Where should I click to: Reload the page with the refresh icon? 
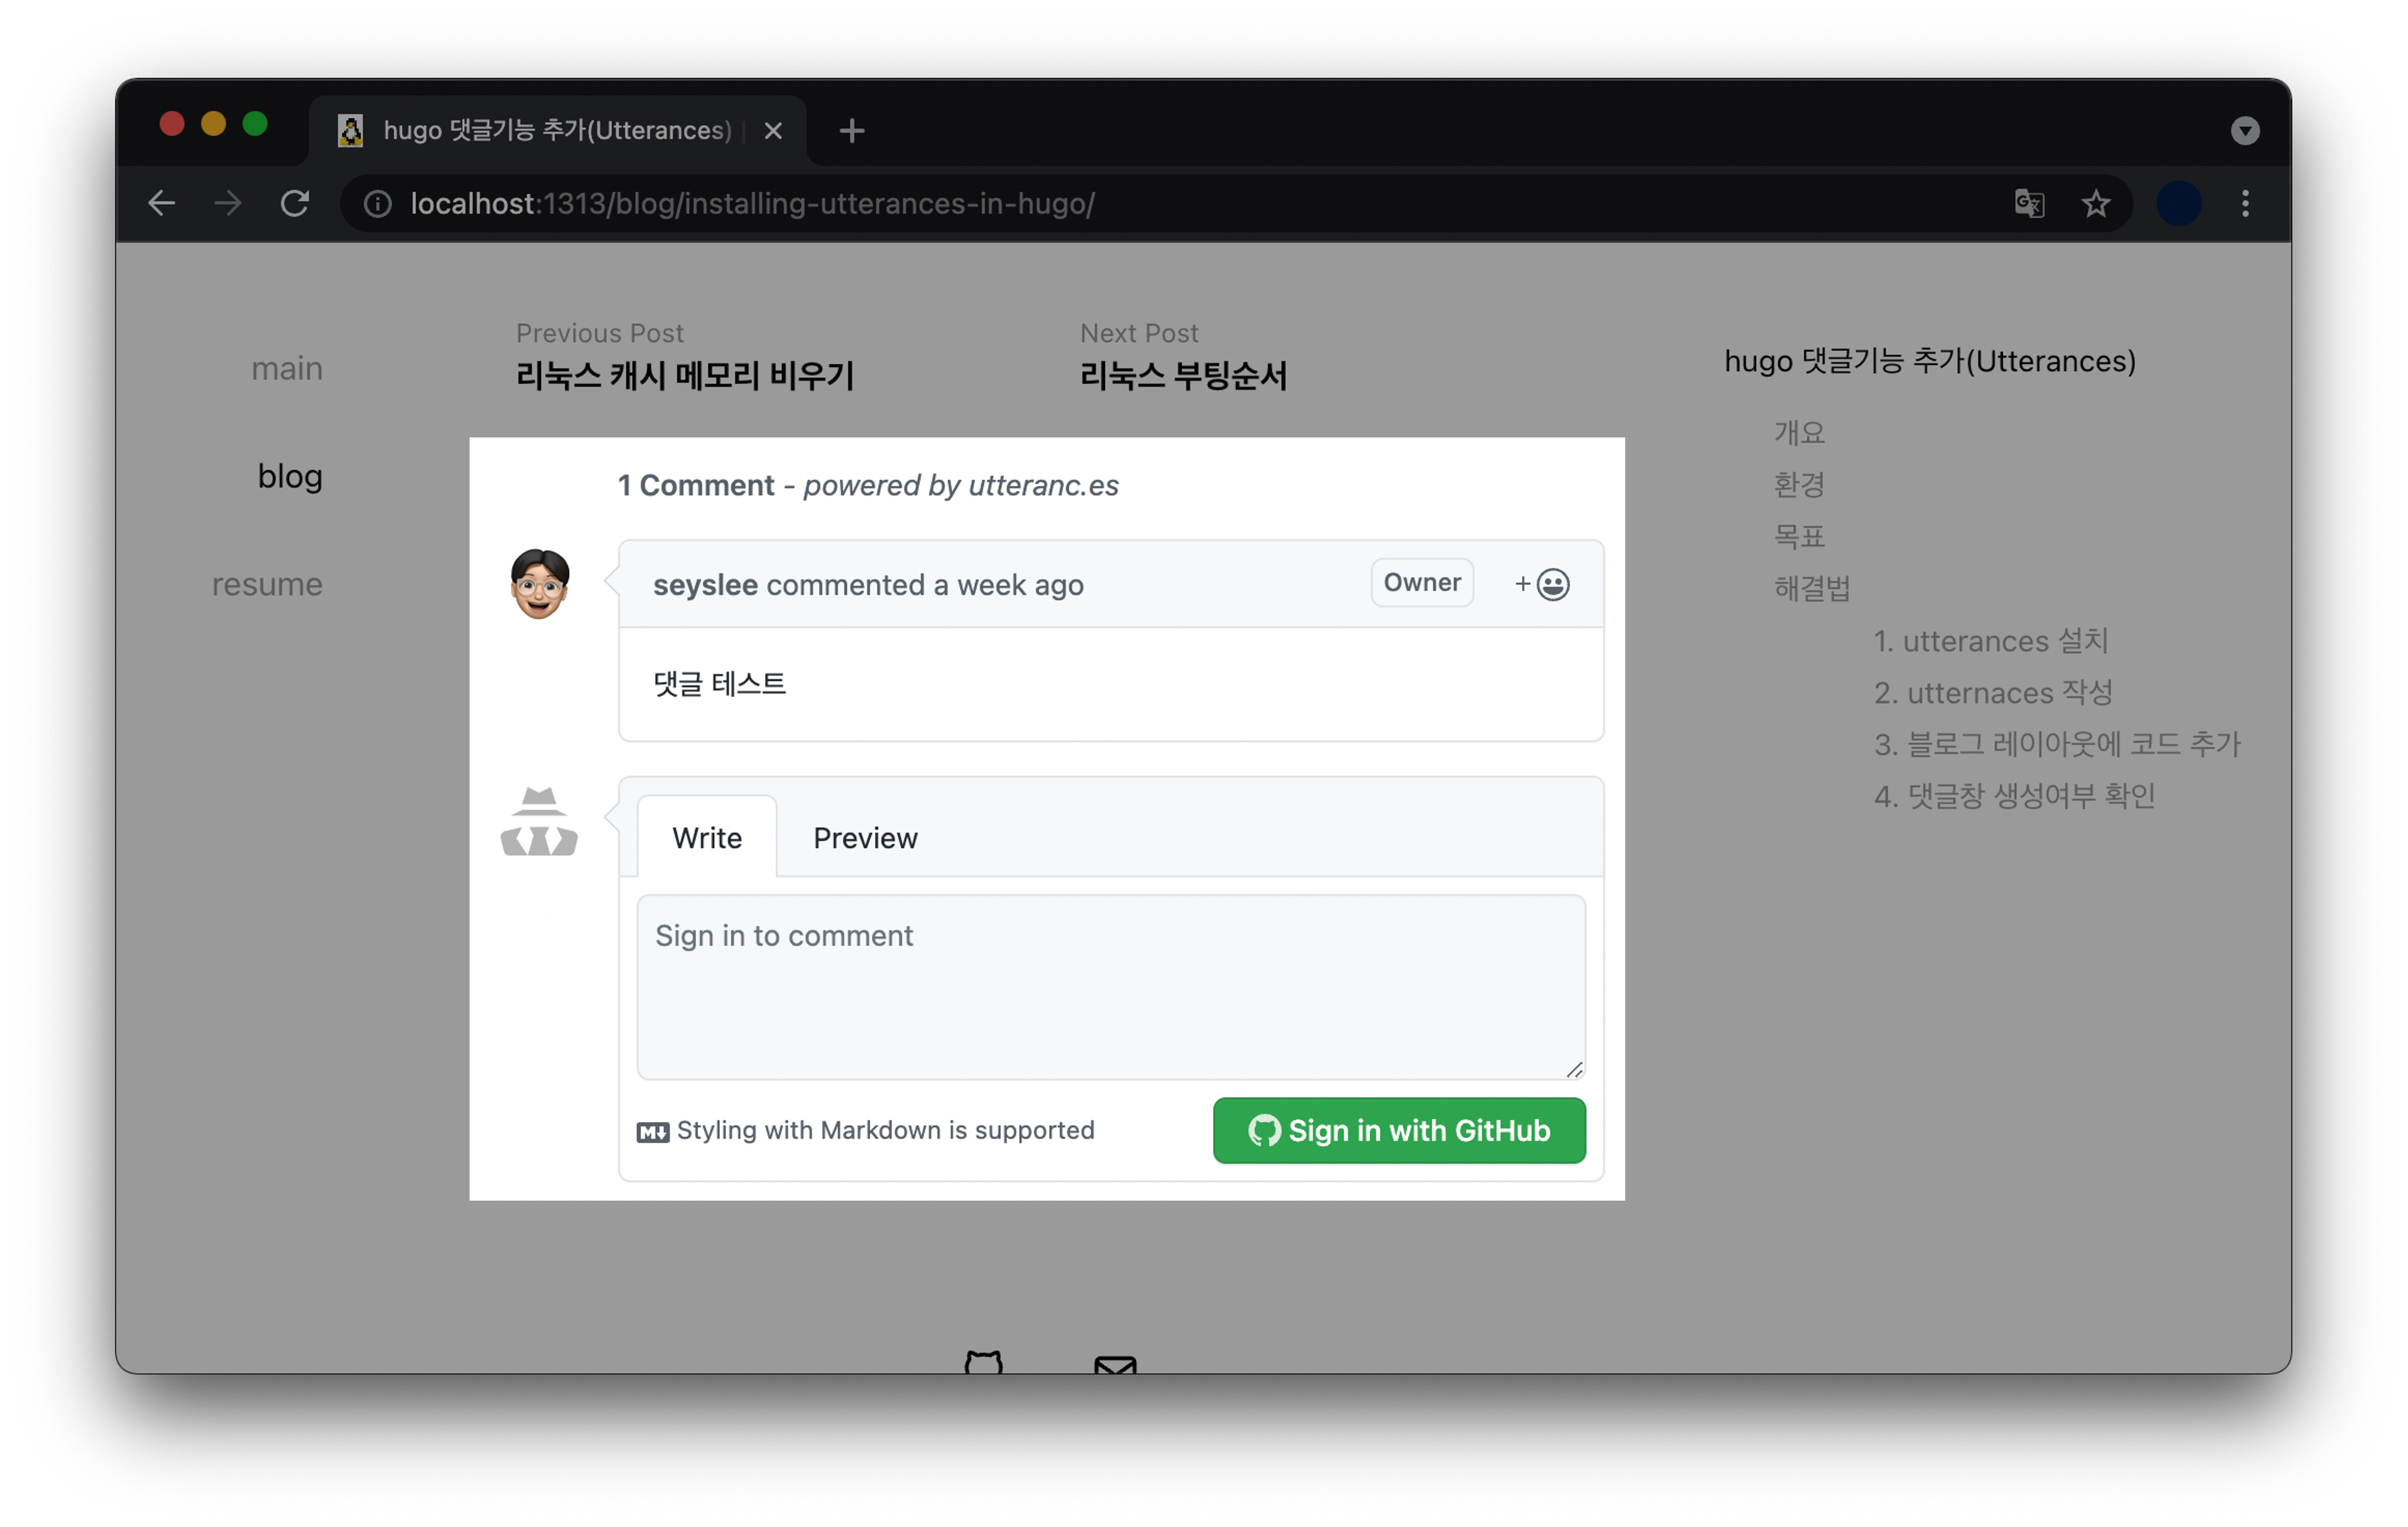click(x=294, y=203)
